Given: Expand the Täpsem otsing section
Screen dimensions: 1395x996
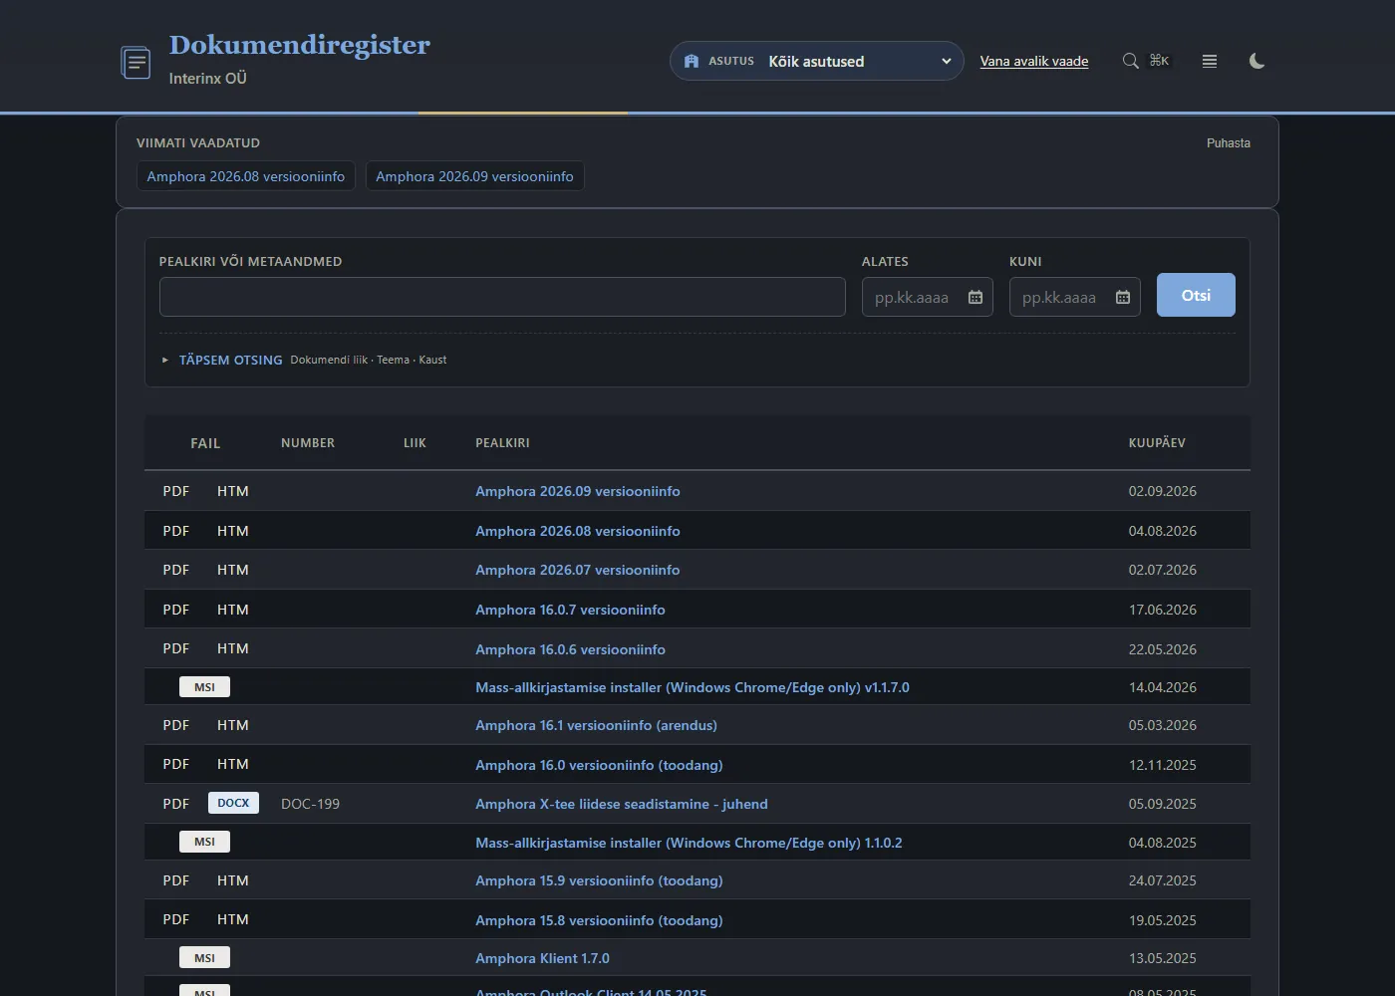Looking at the screenshot, I should 230,360.
